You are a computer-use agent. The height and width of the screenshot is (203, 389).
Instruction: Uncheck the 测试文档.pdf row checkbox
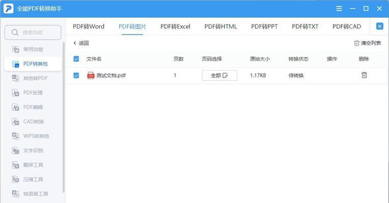coord(76,76)
